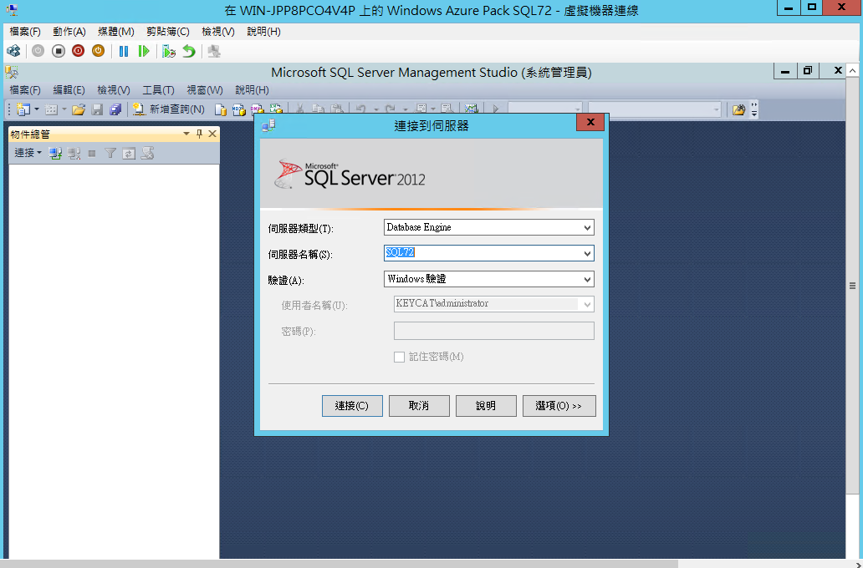Click the SSMS app icon in title bar

pos(12,72)
